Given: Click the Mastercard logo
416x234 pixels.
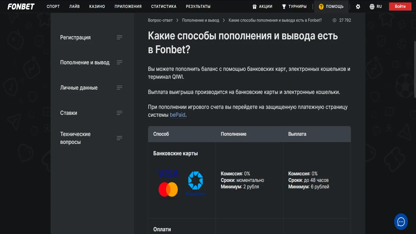Looking at the screenshot, I should point(168,190).
